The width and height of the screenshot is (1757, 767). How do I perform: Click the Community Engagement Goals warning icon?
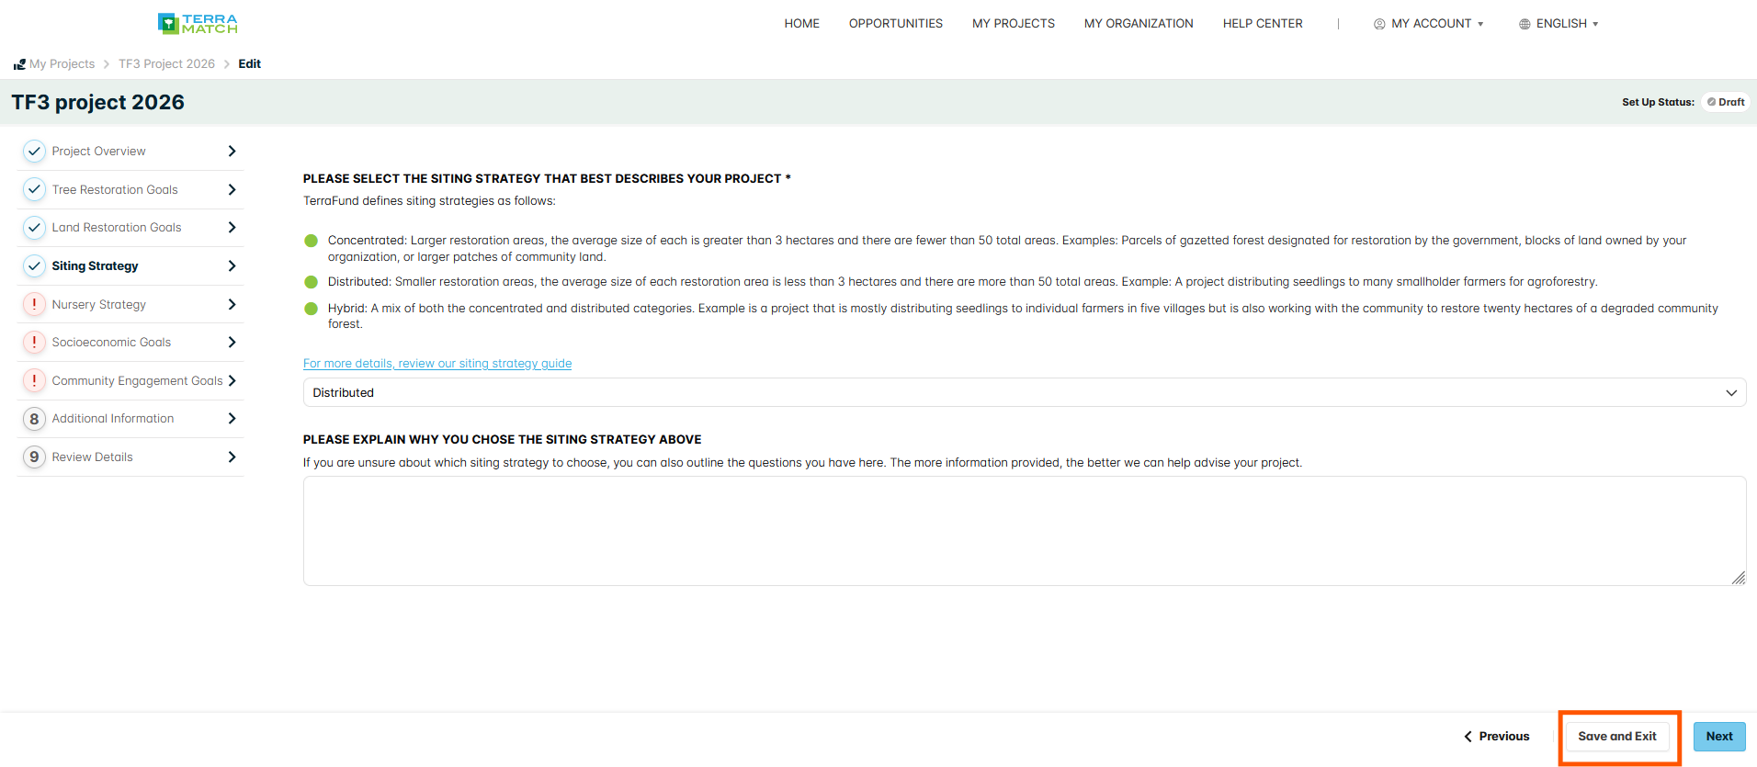pos(34,380)
